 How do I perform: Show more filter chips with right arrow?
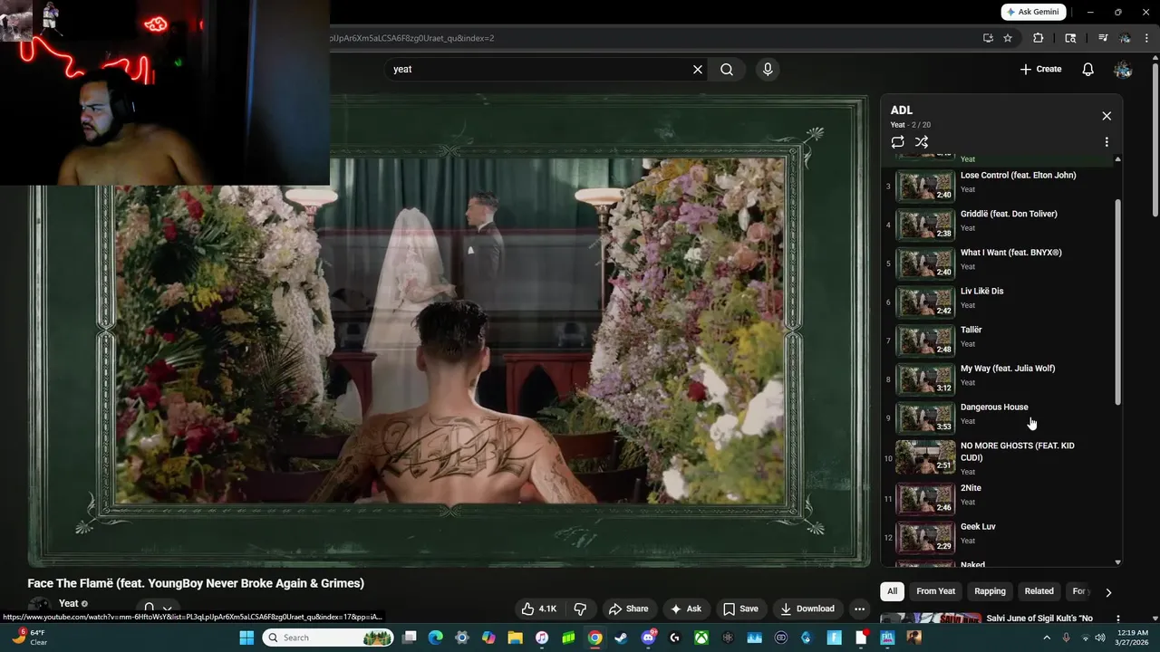(1107, 592)
